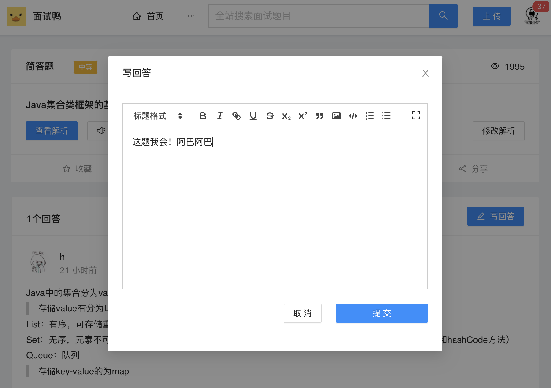551x388 pixels.
Task: Insert a hyperlink with the link icon
Action: (236, 116)
